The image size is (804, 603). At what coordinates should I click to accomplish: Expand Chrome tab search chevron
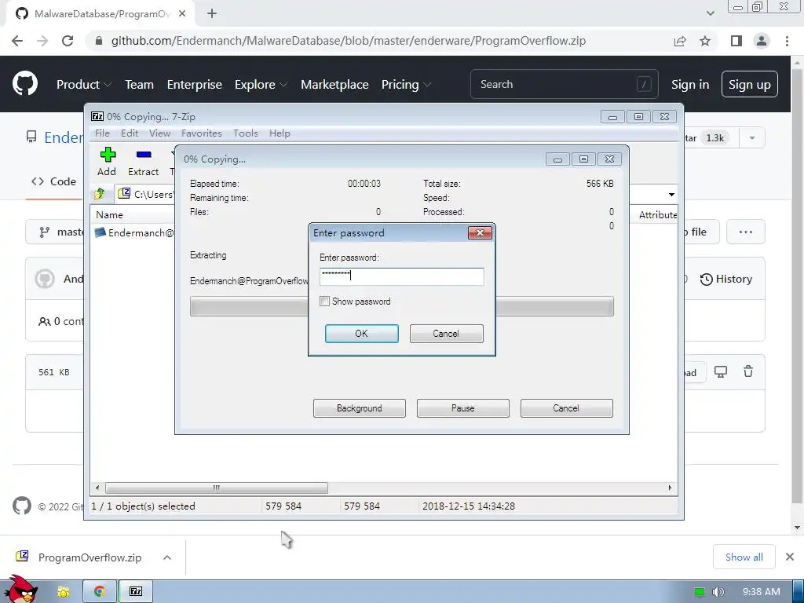pos(710,13)
